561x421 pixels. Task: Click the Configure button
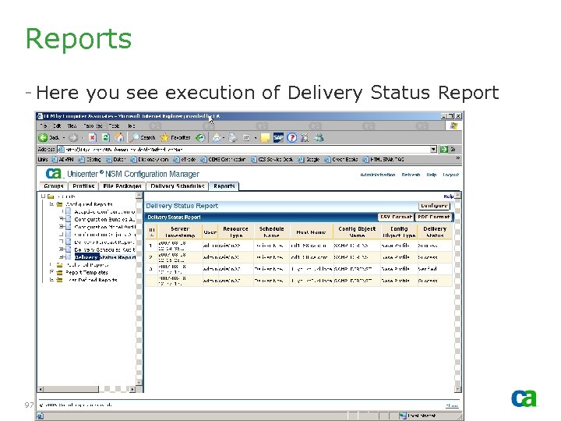pyautogui.click(x=434, y=206)
